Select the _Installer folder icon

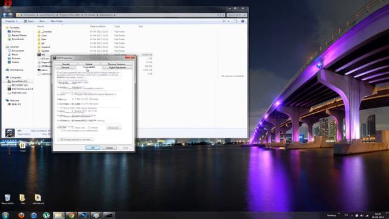point(39,32)
